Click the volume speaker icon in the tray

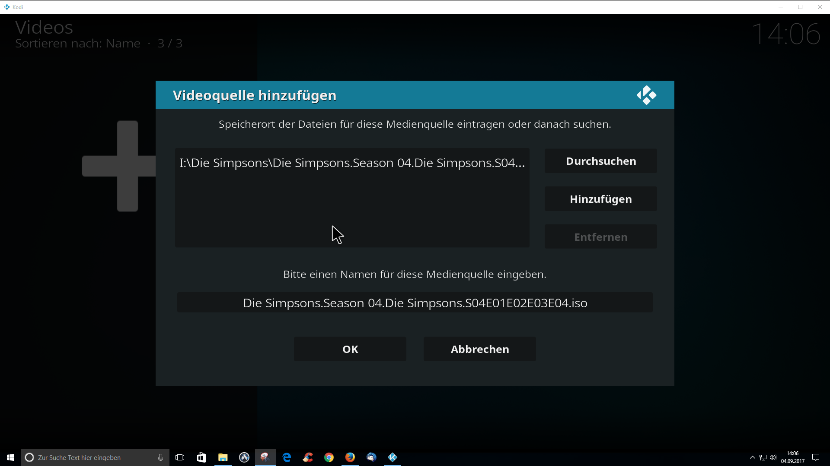[x=773, y=457]
